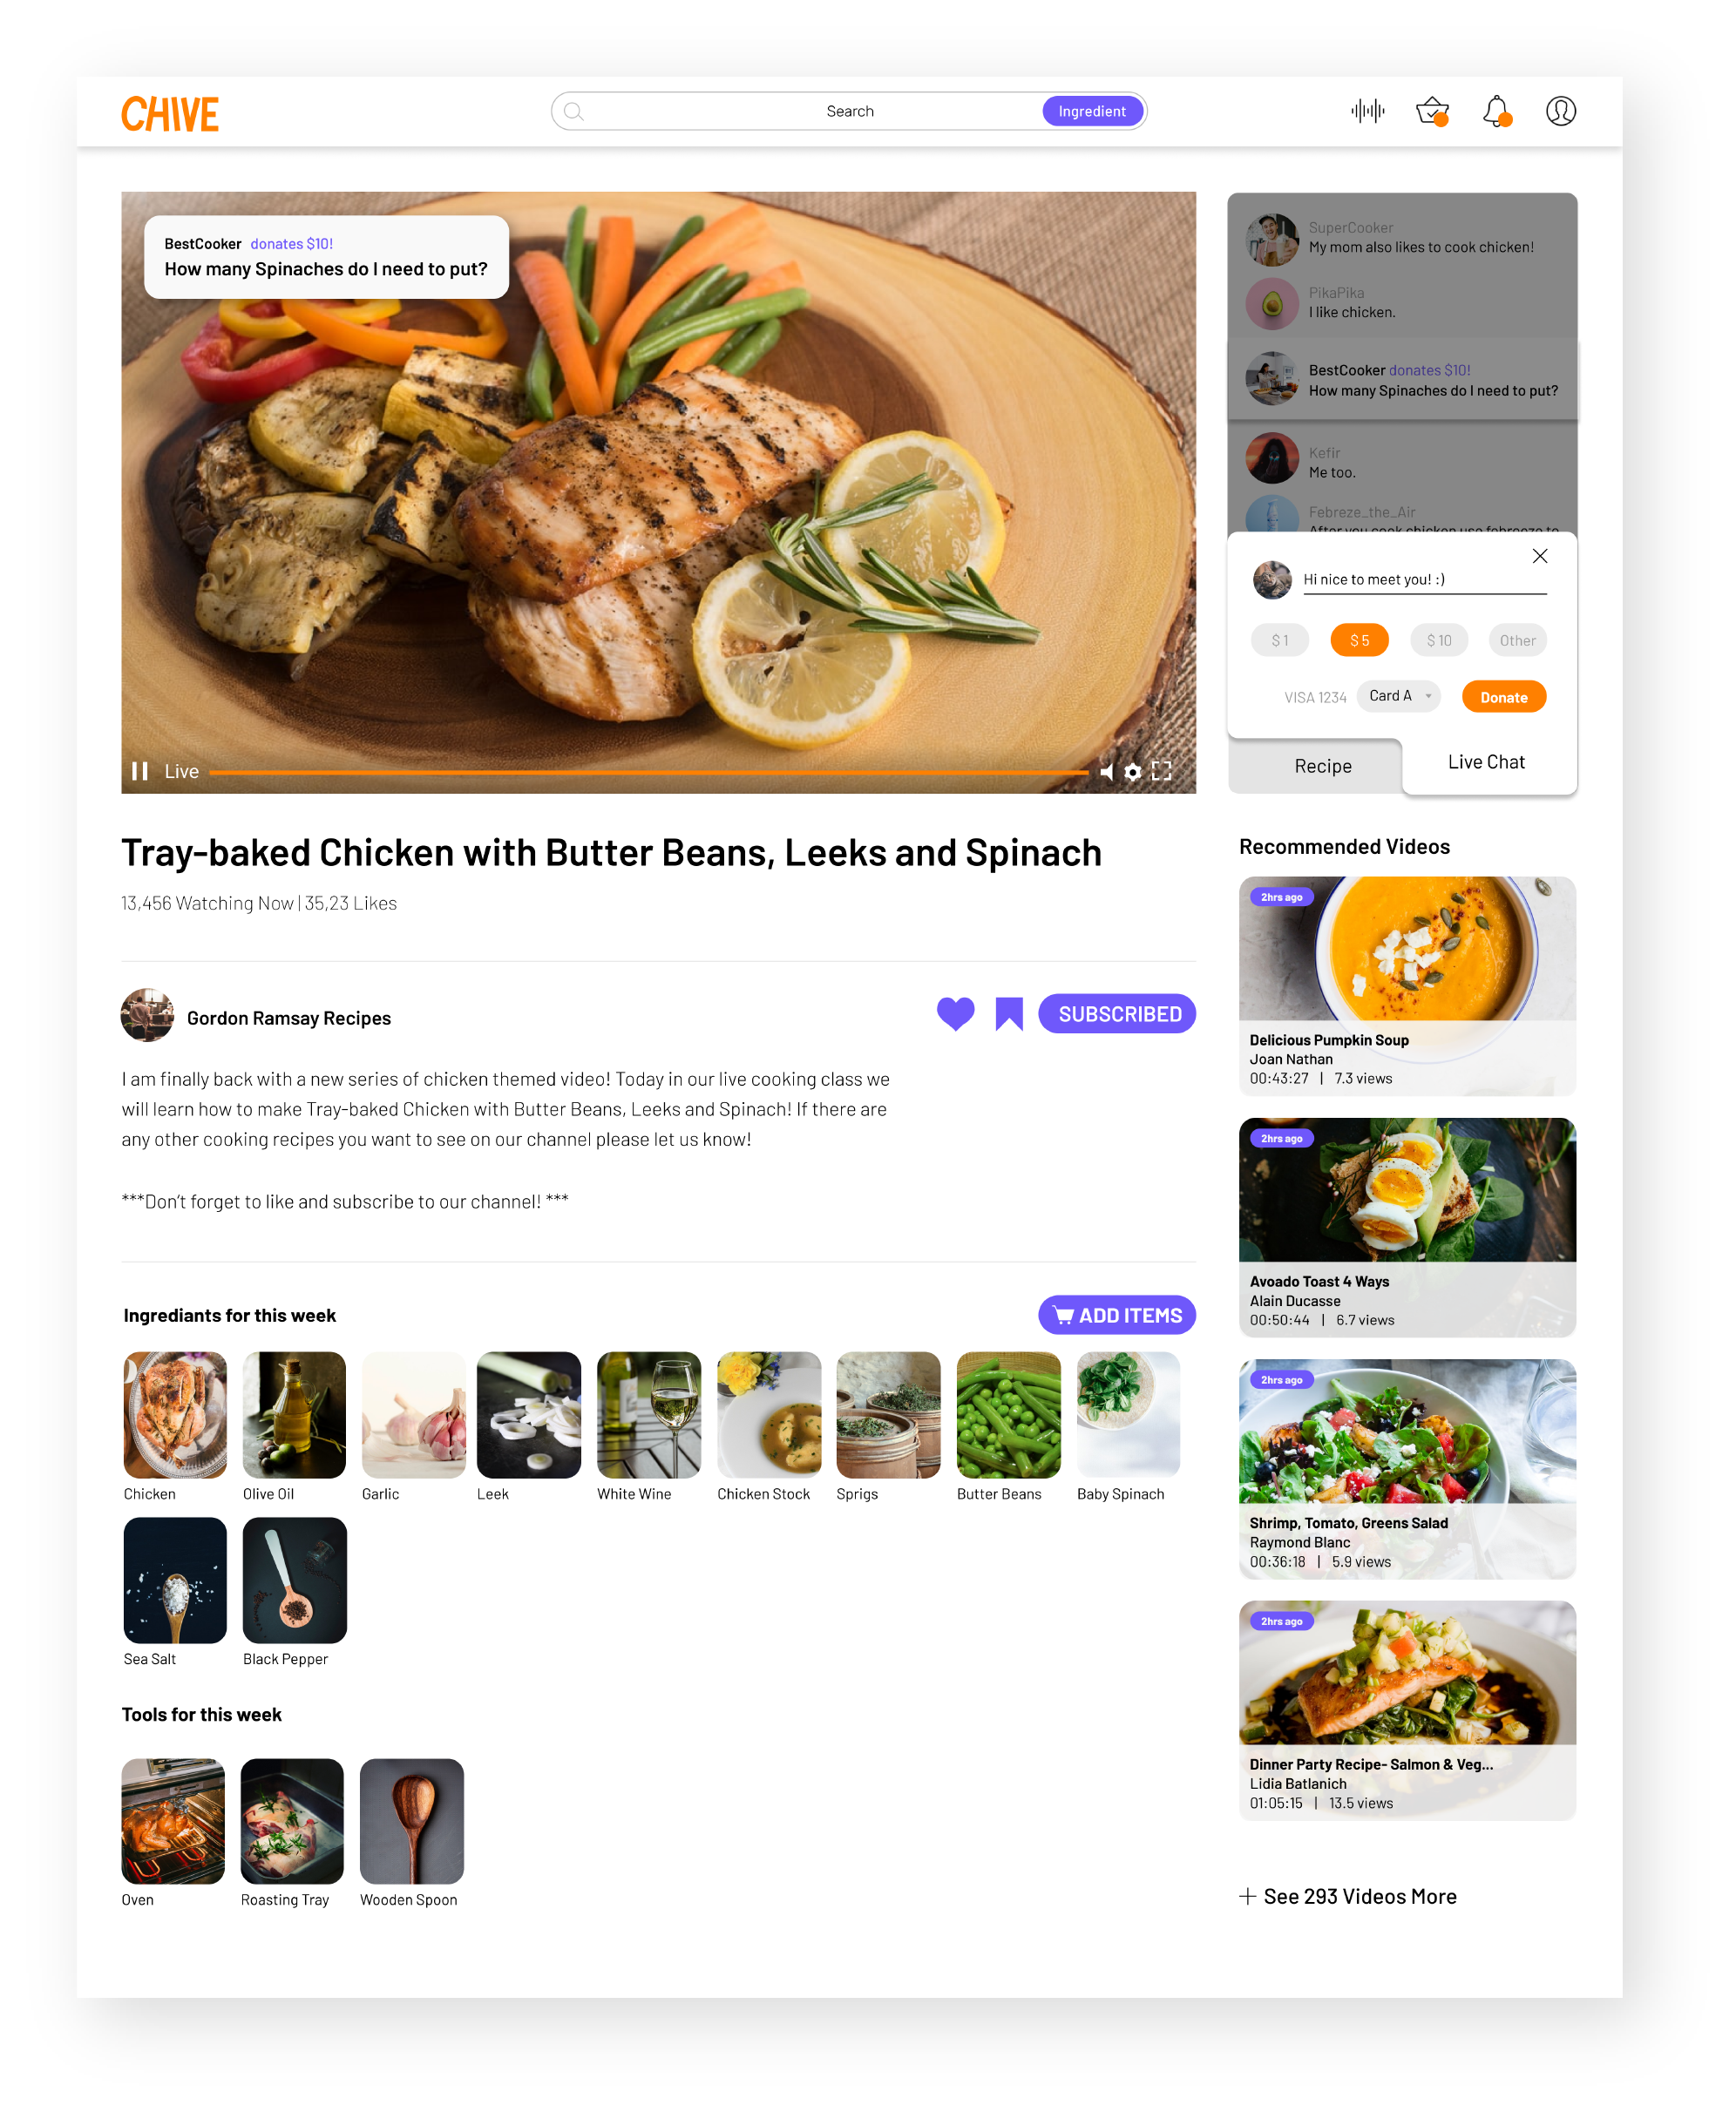Switch to the Recipe tab
This screenshot has height=2112, width=1736.
click(1322, 766)
